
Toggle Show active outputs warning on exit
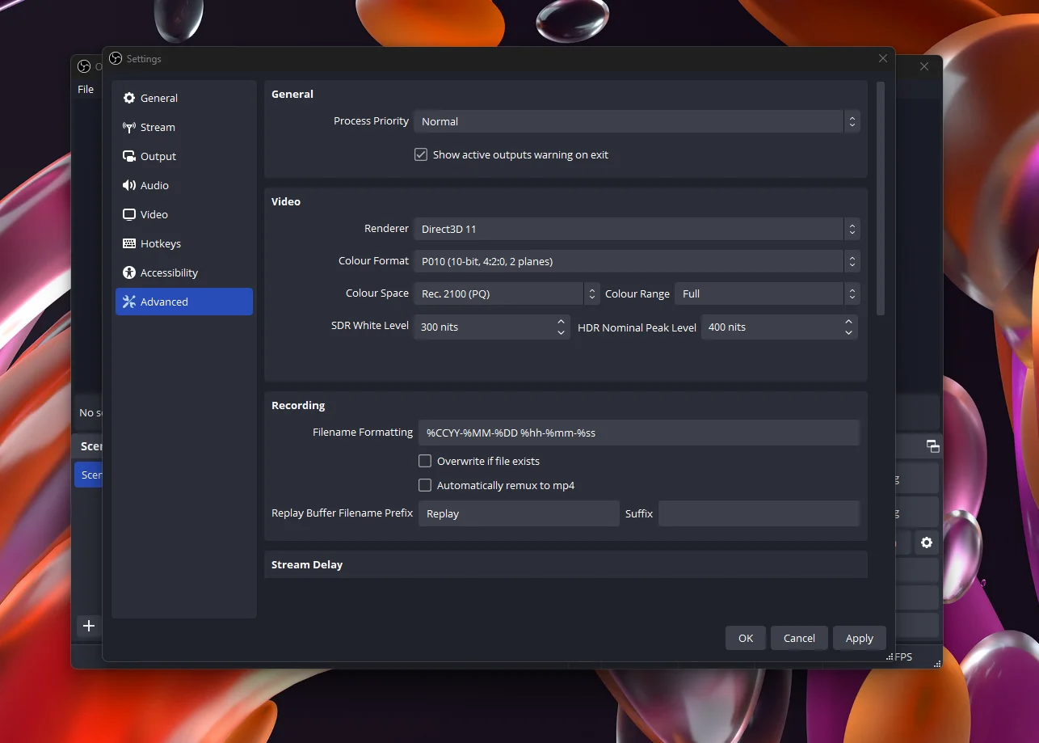coord(511,154)
